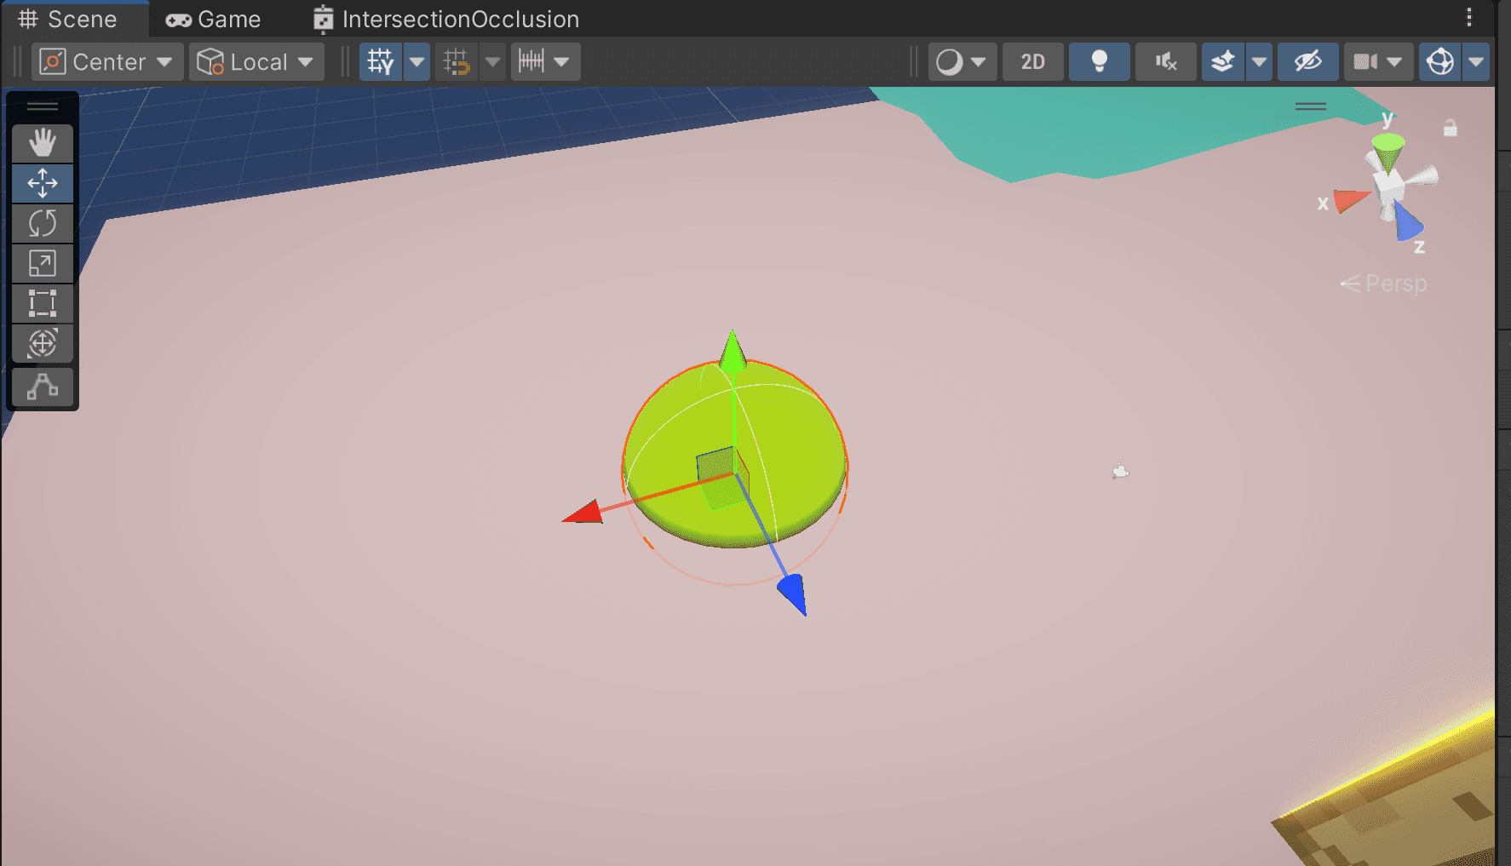Select the Hand view tool
1511x866 pixels.
point(43,143)
